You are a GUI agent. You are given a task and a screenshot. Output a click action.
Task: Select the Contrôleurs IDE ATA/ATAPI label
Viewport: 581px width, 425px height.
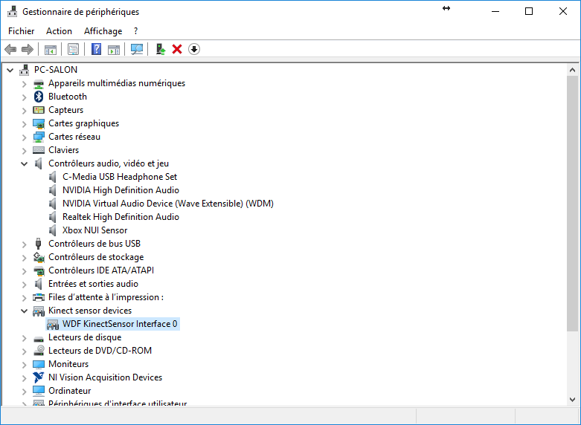point(101,270)
